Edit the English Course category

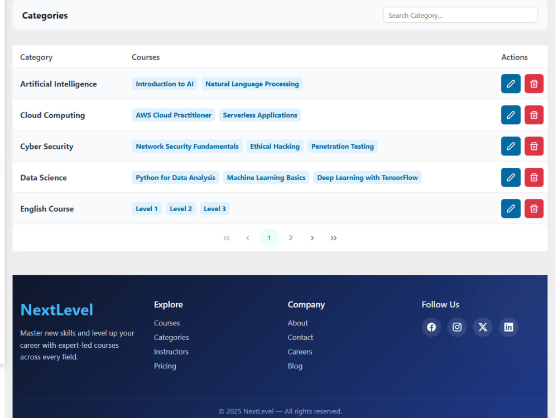[511, 208]
